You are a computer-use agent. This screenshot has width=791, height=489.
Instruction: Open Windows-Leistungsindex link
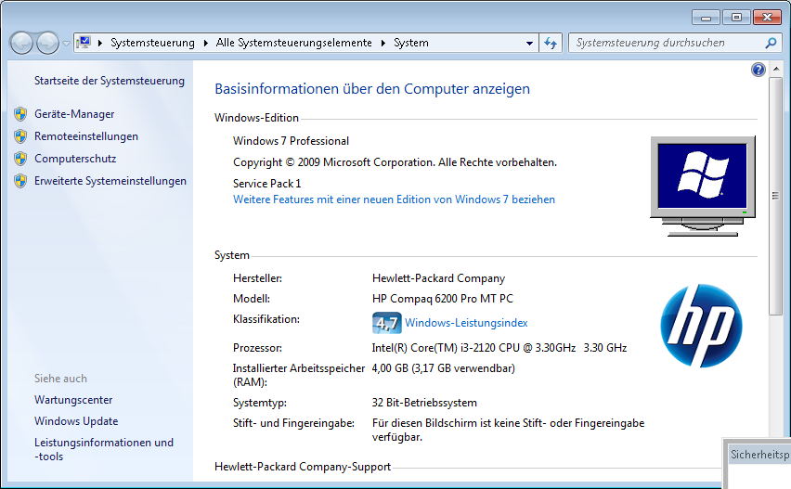click(466, 323)
